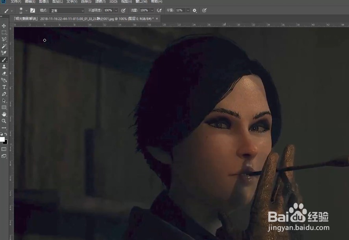Toggle the brush settings panel
Viewport: 349px width, 240px height.
coord(33,11)
